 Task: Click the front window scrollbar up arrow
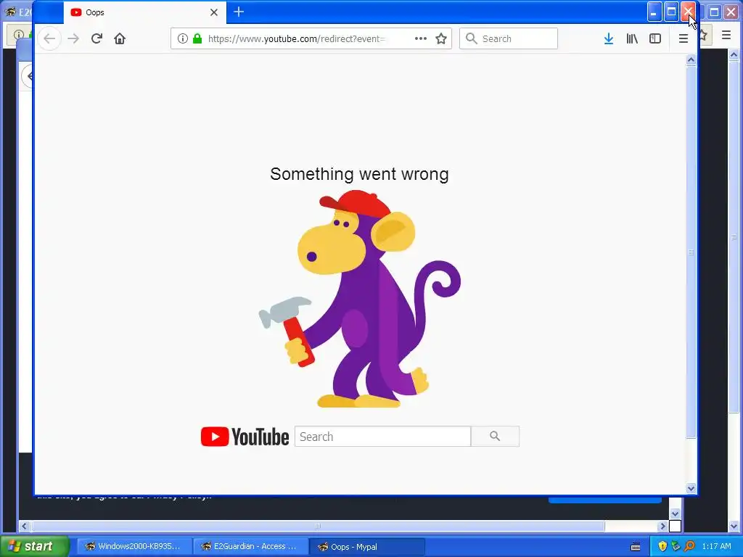(x=691, y=59)
